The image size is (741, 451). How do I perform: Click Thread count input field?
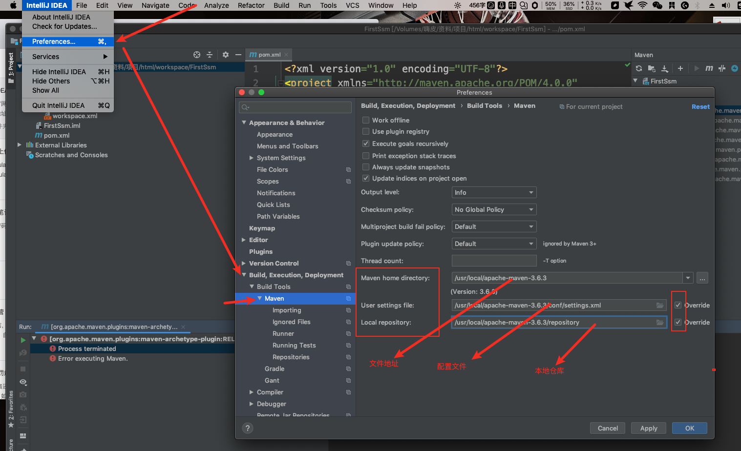494,261
